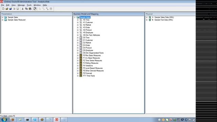Image resolution: width=217 pixels, height=122 pixels.
Task: Select the D4 Product label
Action: (x=87, y=48)
